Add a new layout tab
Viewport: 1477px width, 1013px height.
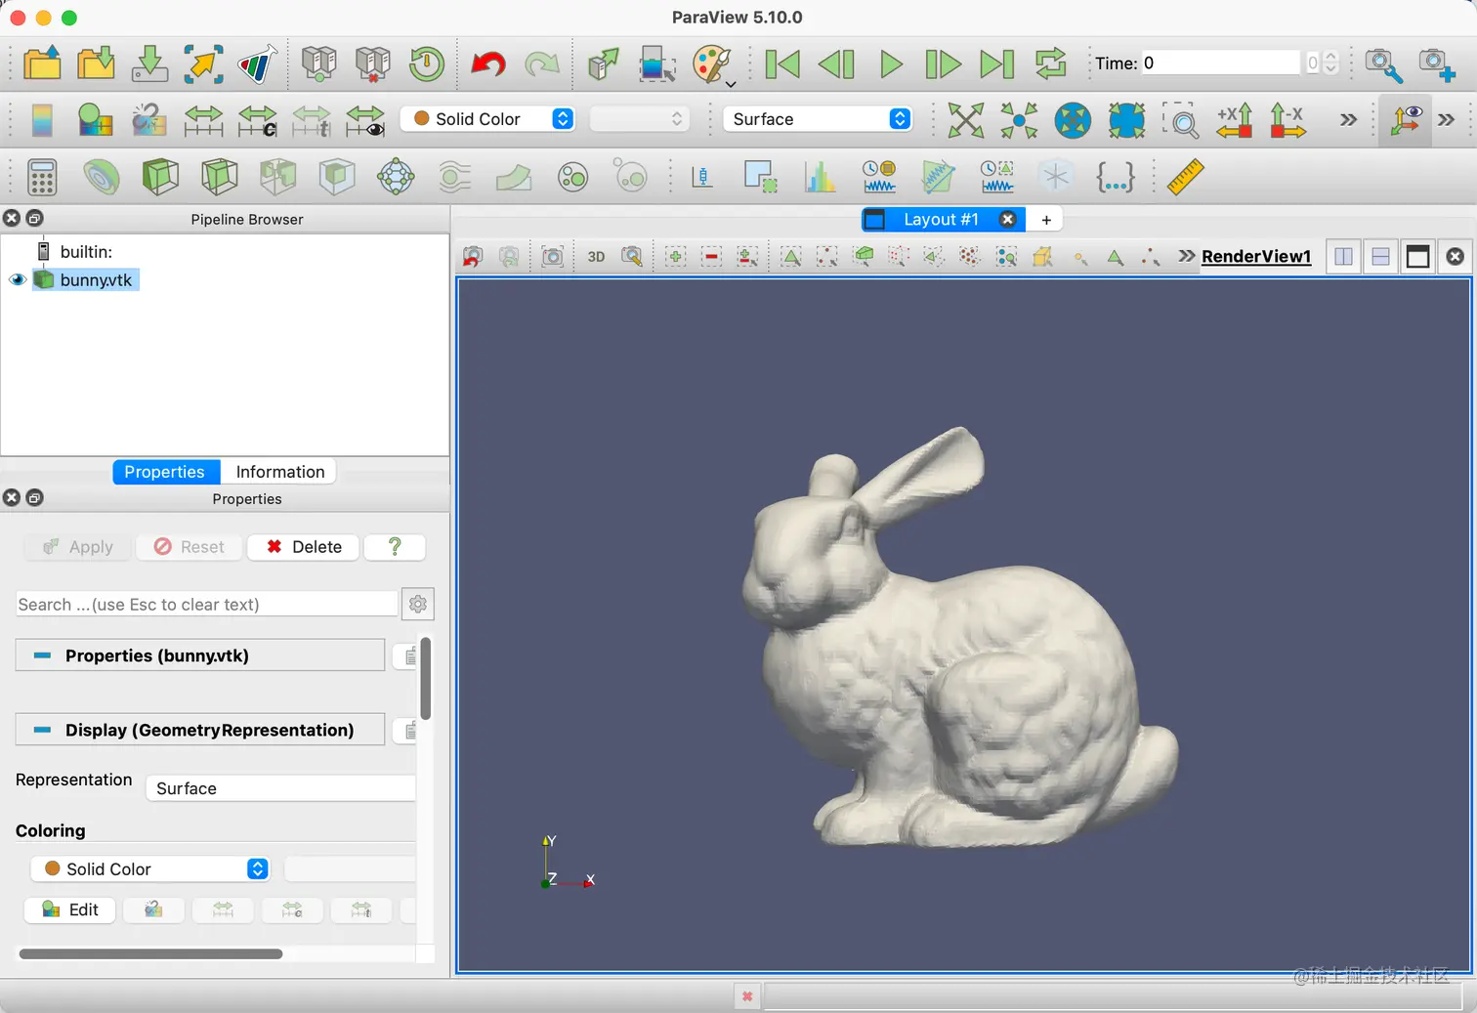point(1046,220)
